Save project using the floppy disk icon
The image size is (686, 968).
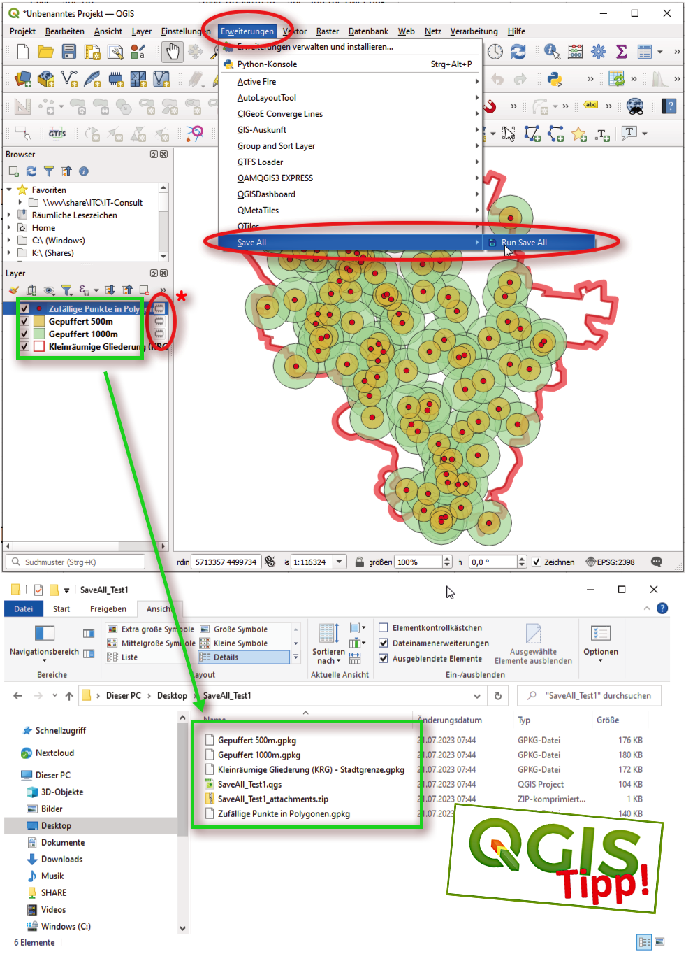click(68, 52)
